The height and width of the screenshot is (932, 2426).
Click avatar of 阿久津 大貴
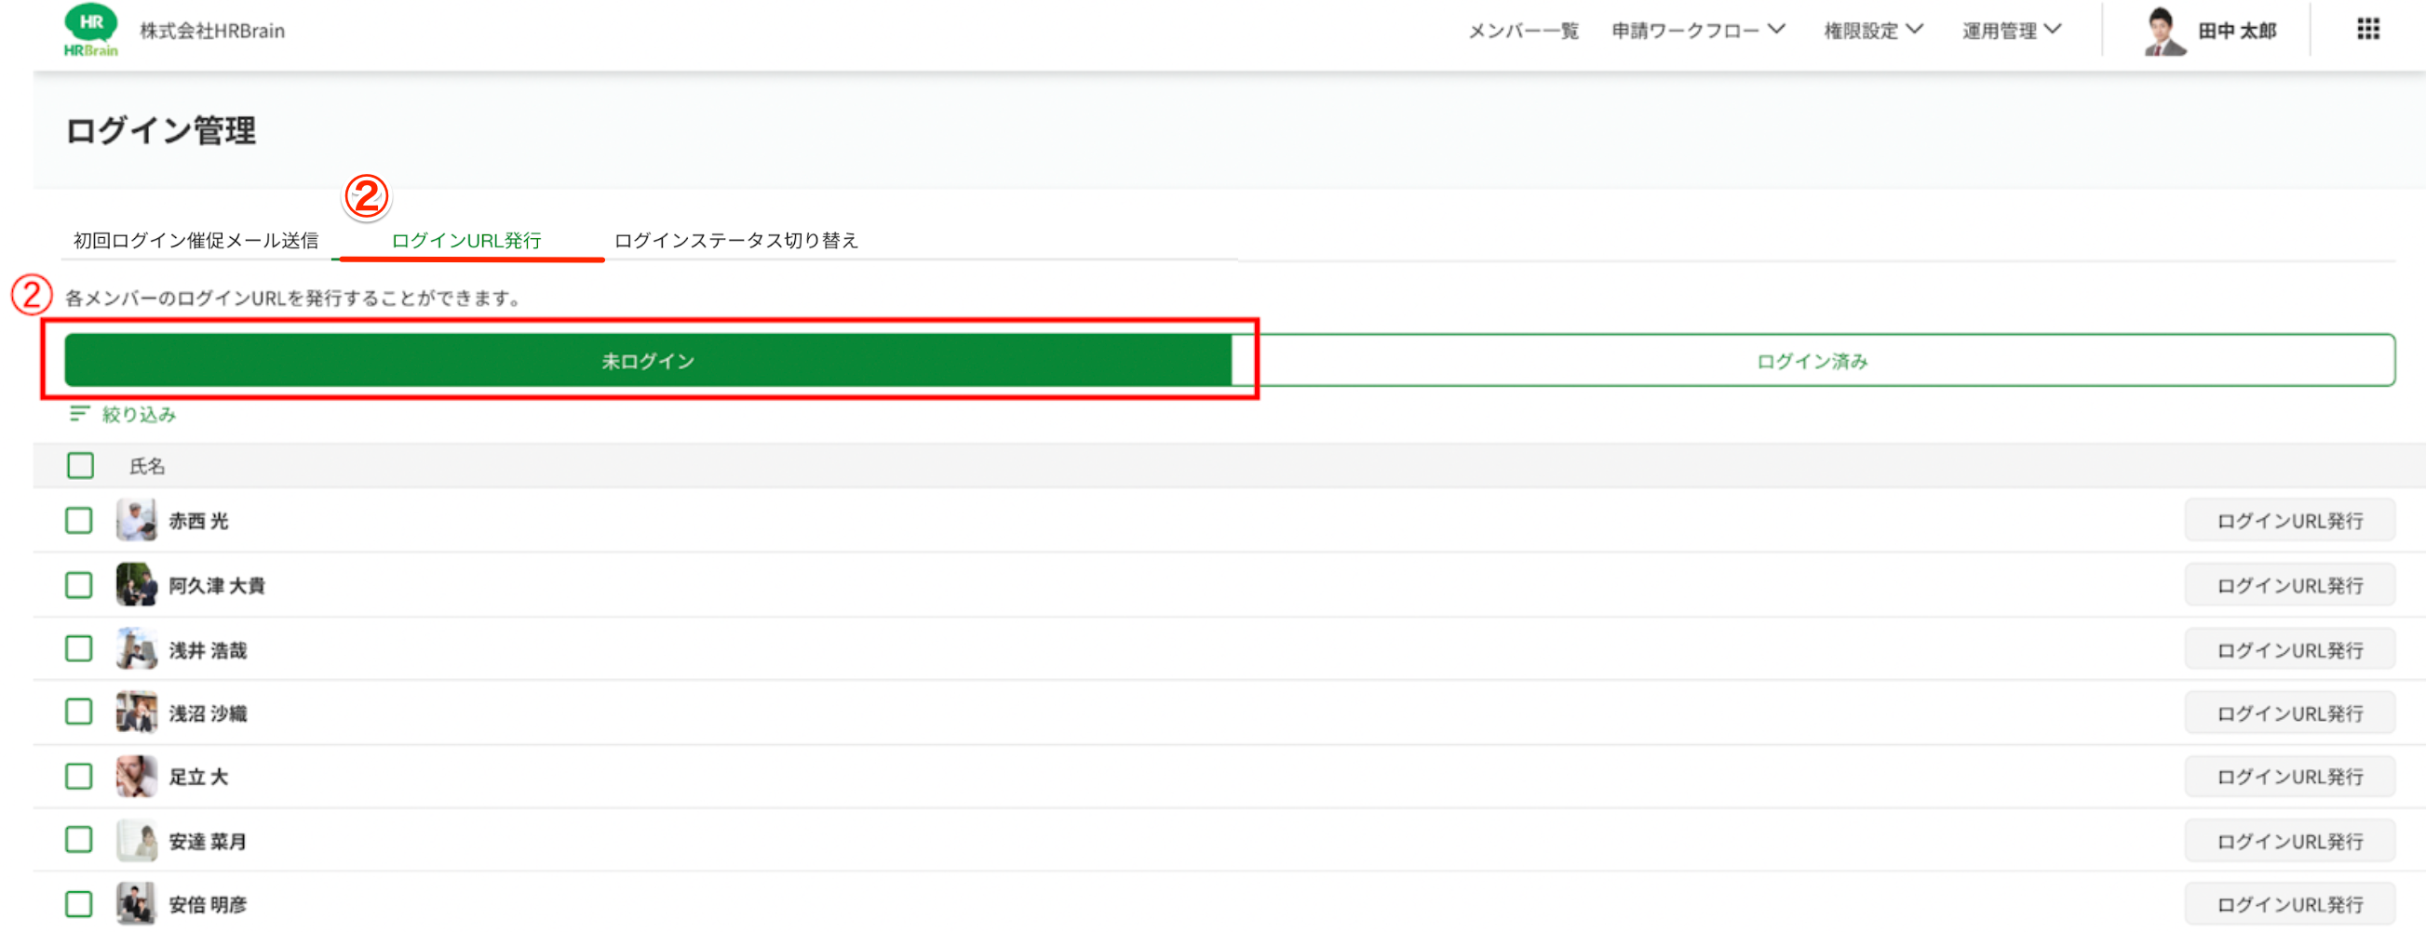[137, 585]
